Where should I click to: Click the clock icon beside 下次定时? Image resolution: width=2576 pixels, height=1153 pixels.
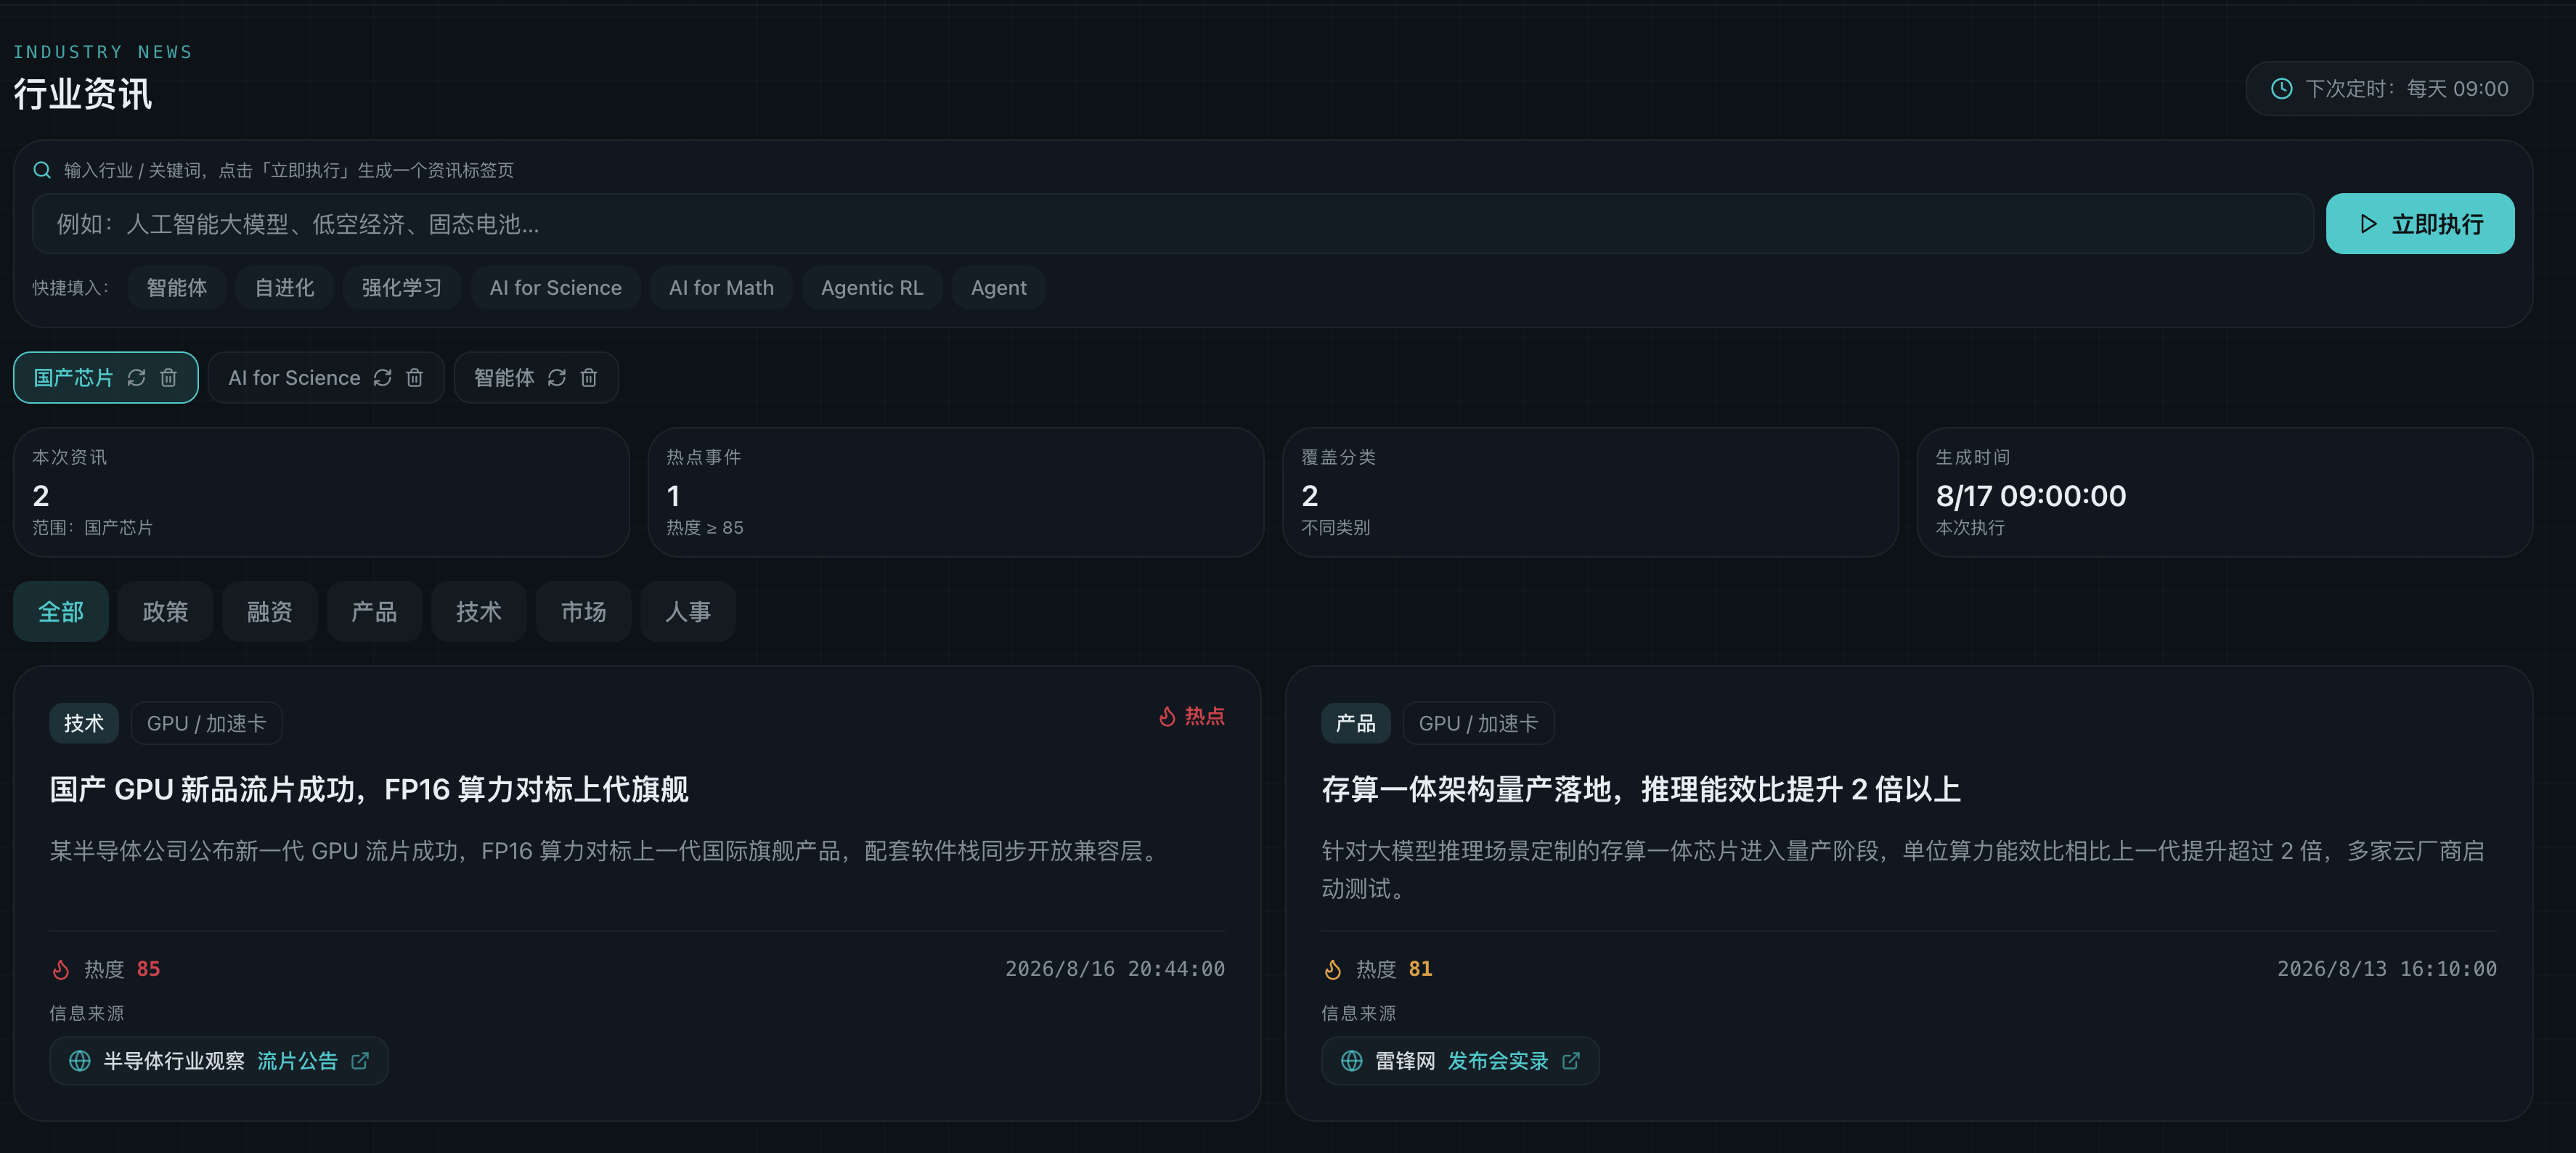tap(2281, 89)
